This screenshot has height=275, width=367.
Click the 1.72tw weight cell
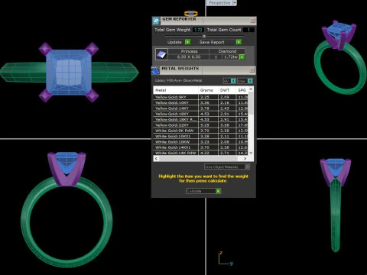click(231, 57)
